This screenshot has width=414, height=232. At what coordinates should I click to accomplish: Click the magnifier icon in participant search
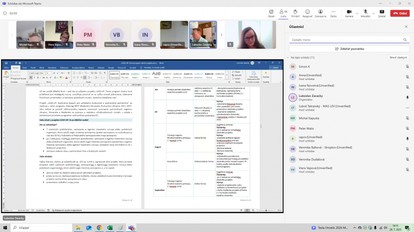tap(405, 40)
